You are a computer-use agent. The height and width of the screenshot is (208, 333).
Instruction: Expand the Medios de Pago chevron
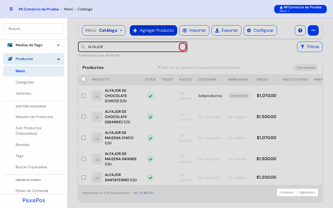[59, 45]
